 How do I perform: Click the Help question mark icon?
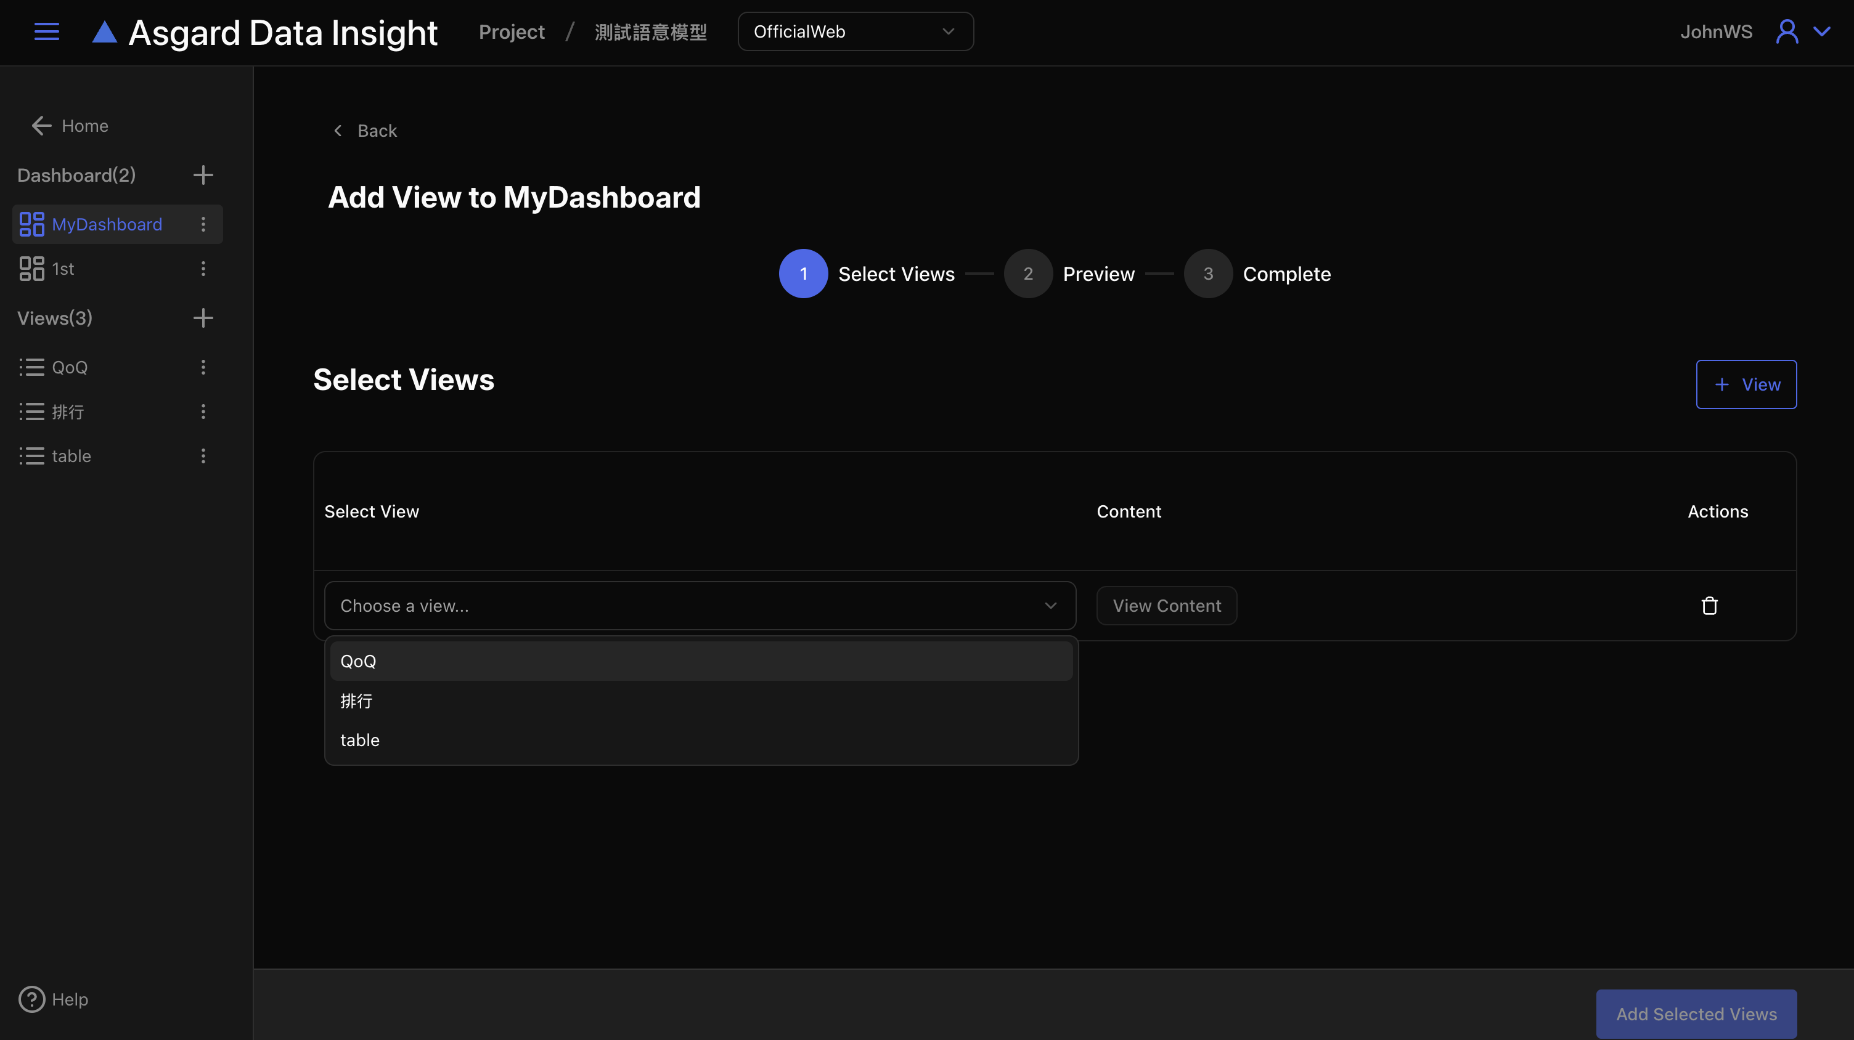[x=31, y=999]
